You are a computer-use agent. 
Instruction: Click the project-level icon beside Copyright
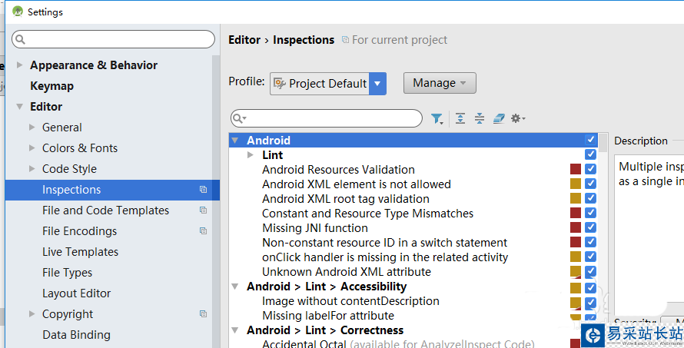point(203,314)
